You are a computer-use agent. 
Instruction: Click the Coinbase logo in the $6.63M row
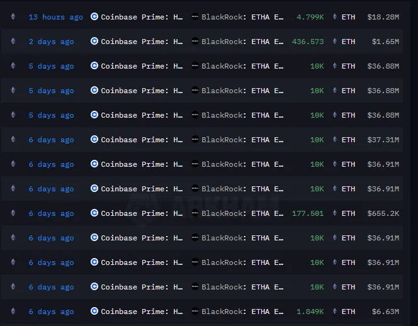click(x=94, y=312)
